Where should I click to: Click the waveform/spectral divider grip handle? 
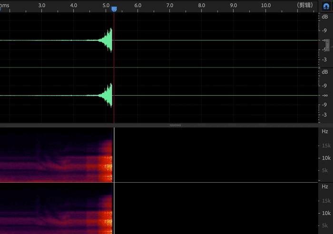[x=175, y=125]
